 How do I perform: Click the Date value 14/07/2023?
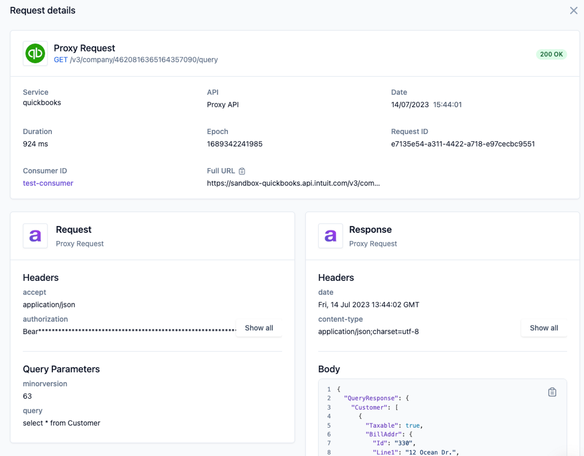tap(410, 105)
